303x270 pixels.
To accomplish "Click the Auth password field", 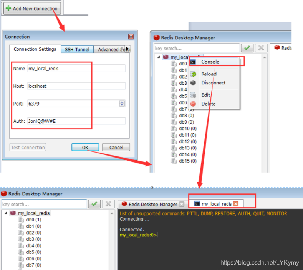I will (x=76, y=121).
